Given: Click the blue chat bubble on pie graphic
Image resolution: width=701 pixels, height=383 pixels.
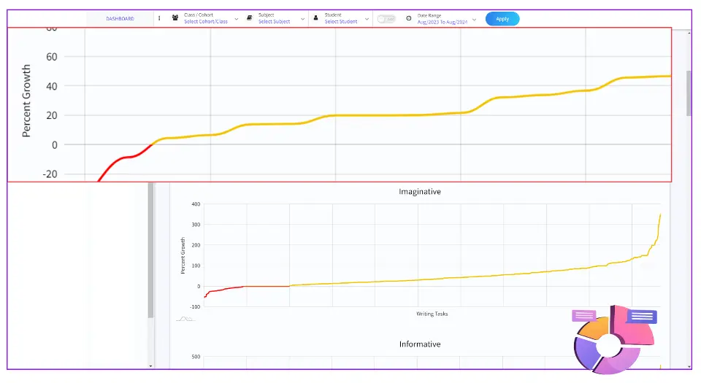Looking at the screenshot, I should point(641,317).
